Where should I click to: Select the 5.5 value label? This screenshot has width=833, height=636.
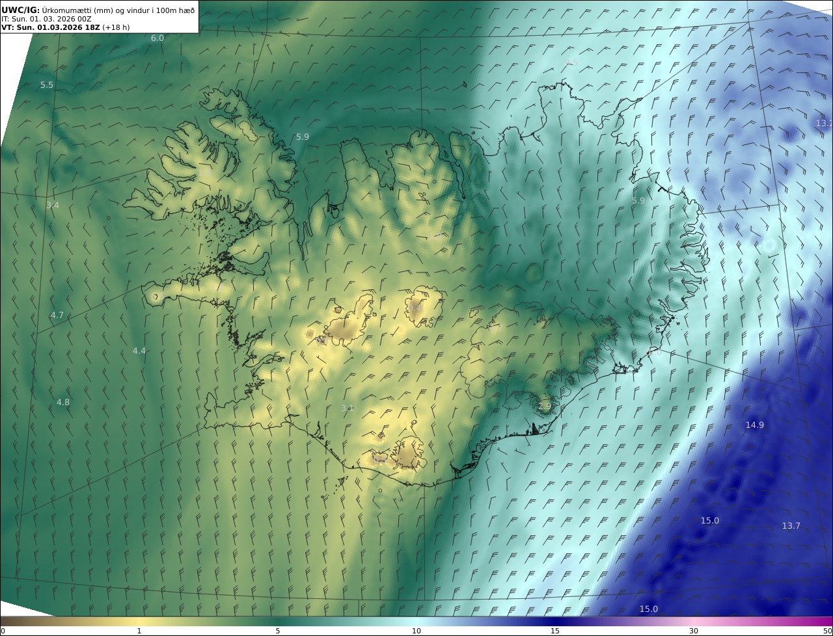pyautogui.click(x=47, y=85)
